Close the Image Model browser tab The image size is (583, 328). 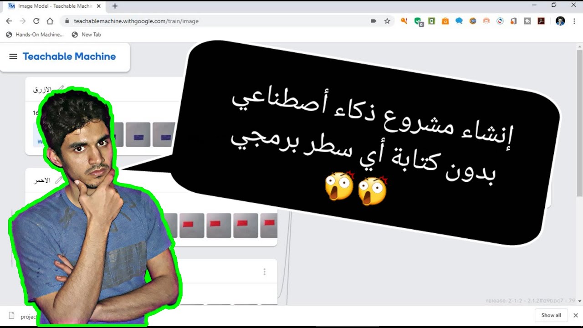click(x=98, y=6)
